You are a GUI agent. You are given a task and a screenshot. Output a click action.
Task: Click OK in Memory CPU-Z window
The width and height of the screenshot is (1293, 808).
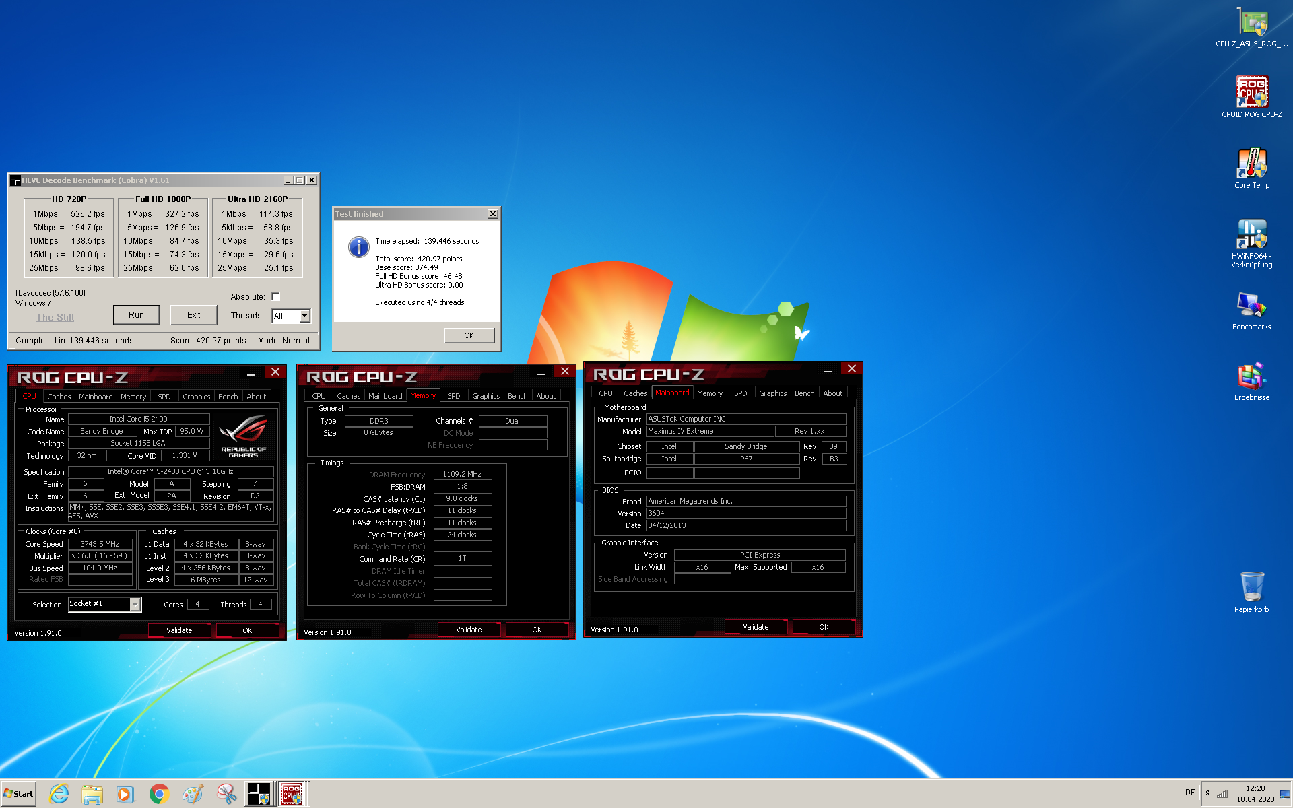(537, 630)
